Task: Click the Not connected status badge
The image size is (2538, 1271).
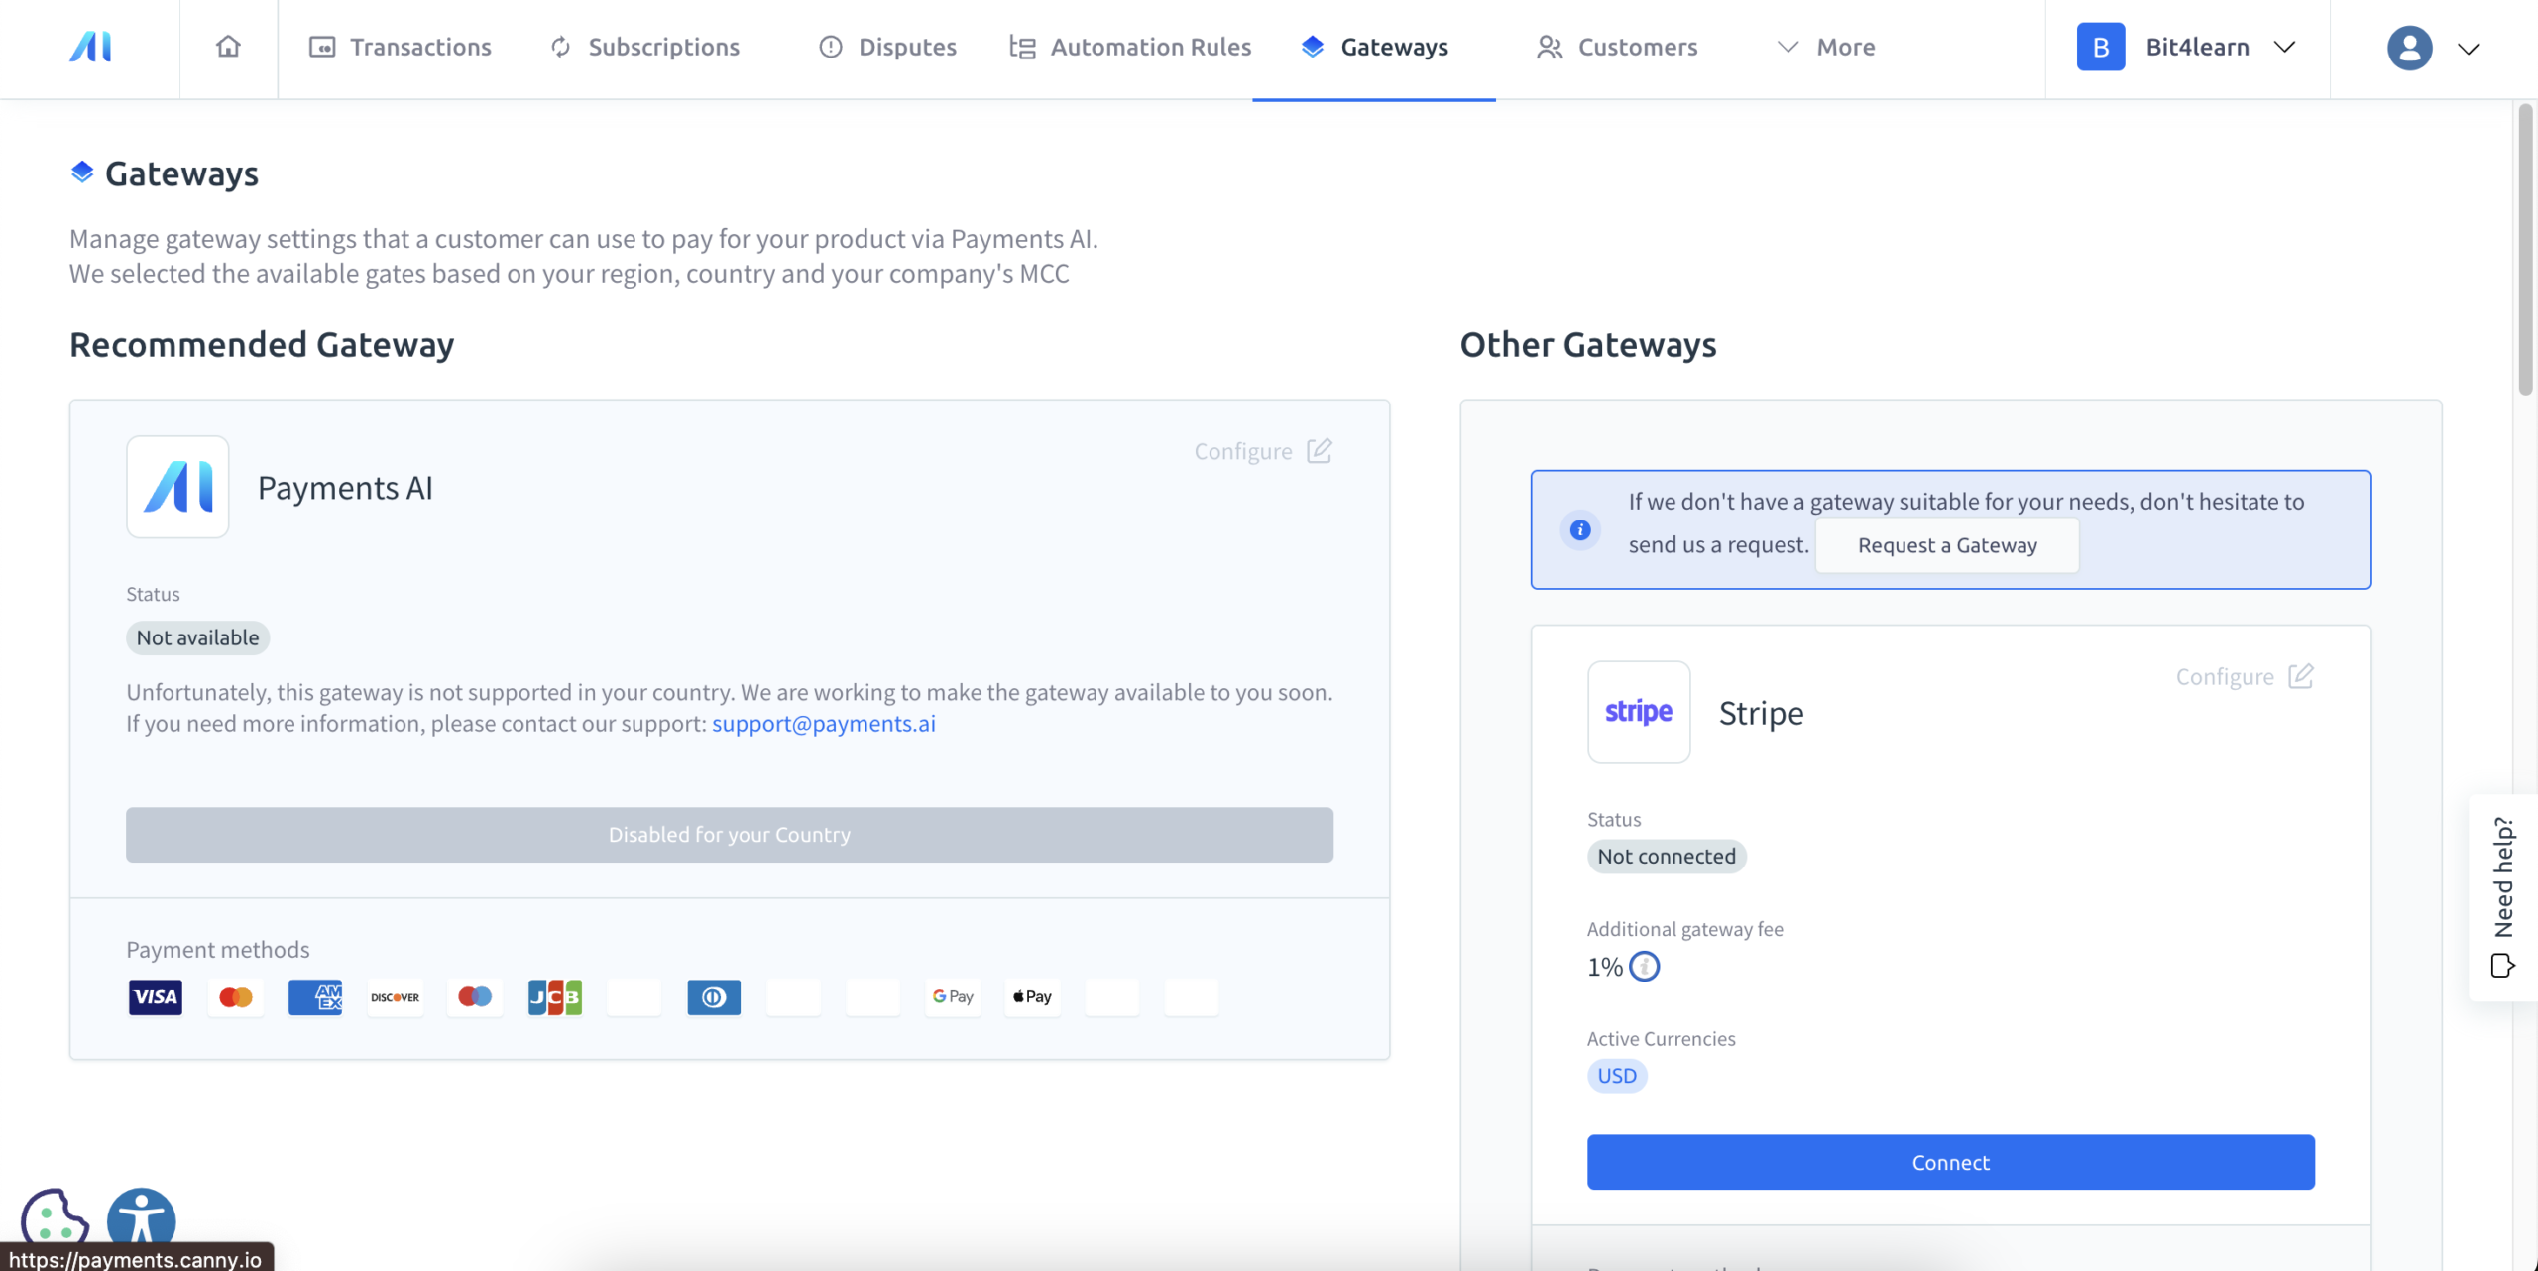Action: 1667,856
